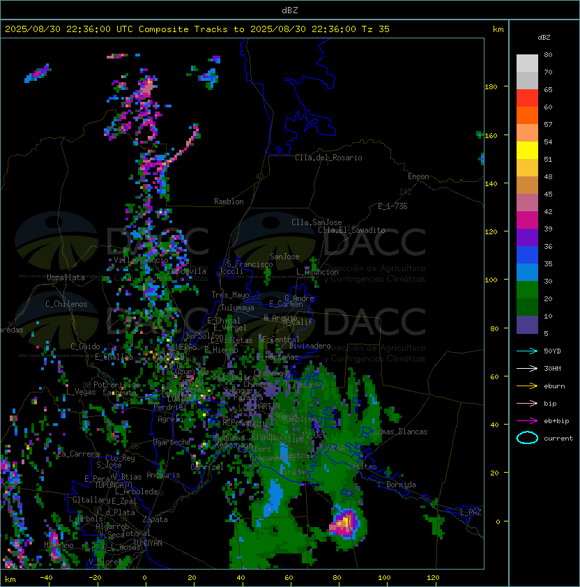
Task: Click the 'Ugarteche' map label
Action: [172, 443]
